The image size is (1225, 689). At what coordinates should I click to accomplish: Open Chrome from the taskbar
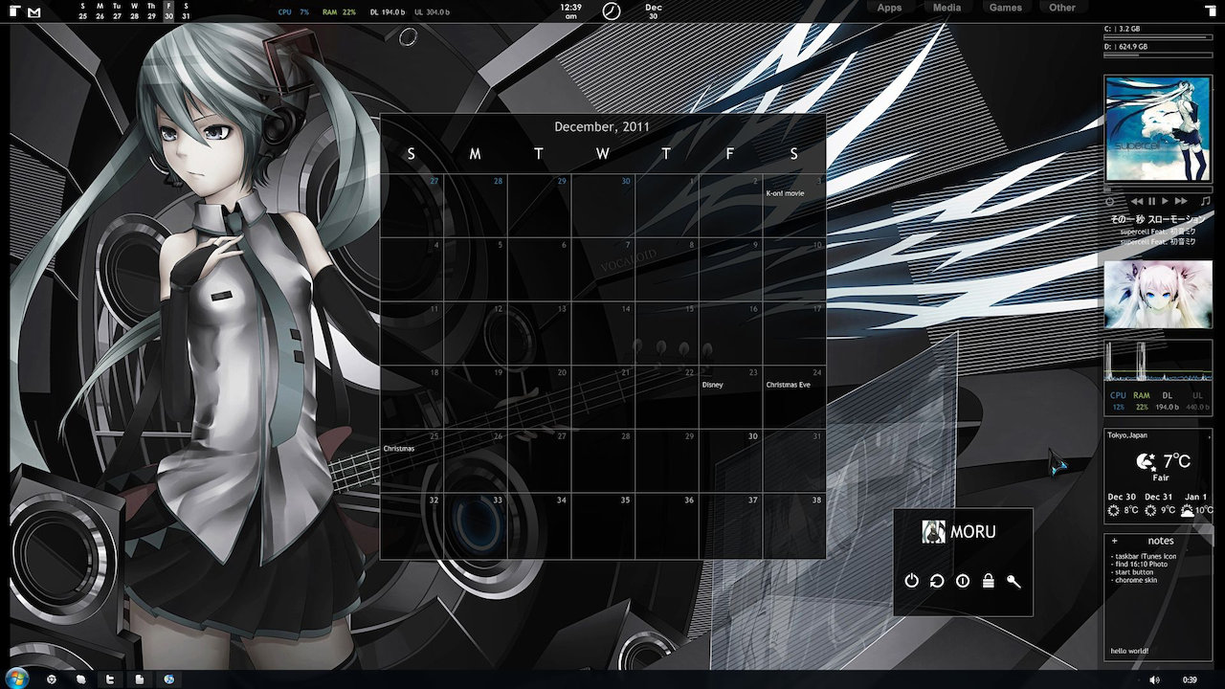pos(52,679)
